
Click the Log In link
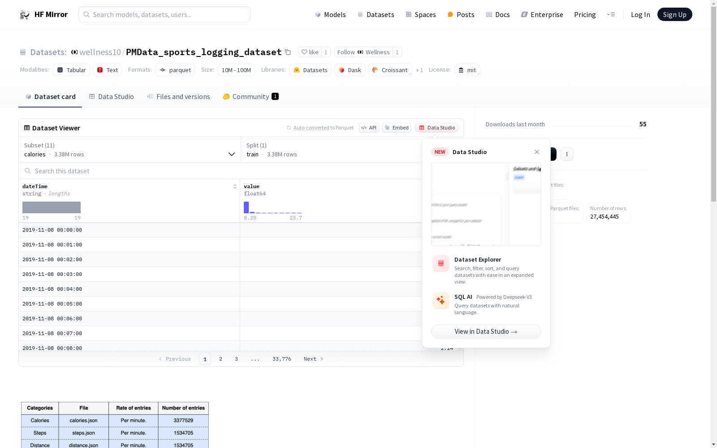[640, 15]
